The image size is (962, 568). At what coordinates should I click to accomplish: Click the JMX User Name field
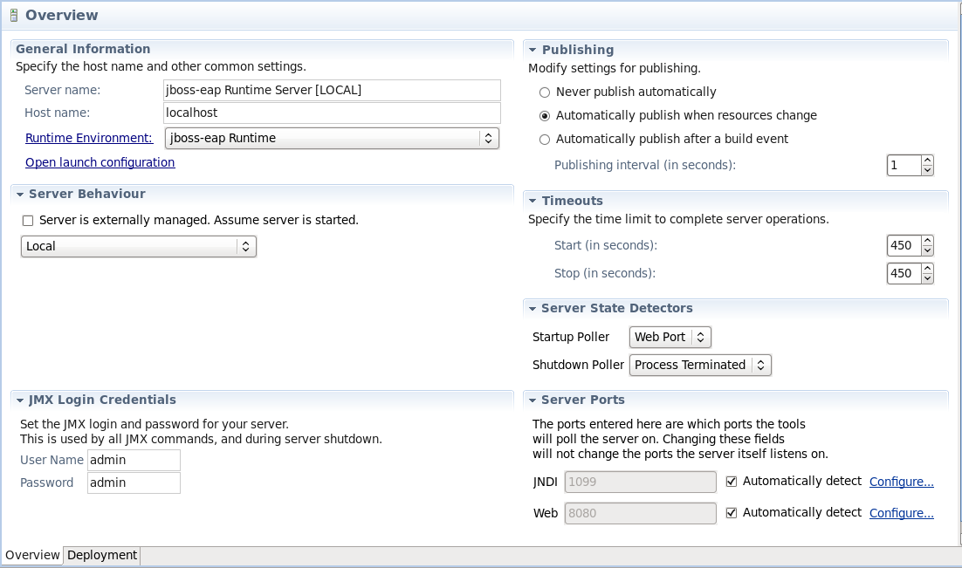tap(134, 460)
